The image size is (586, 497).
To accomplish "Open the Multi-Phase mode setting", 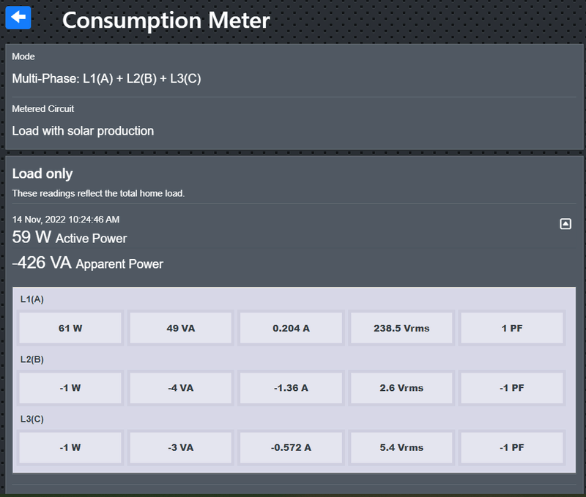I will [106, 78].
